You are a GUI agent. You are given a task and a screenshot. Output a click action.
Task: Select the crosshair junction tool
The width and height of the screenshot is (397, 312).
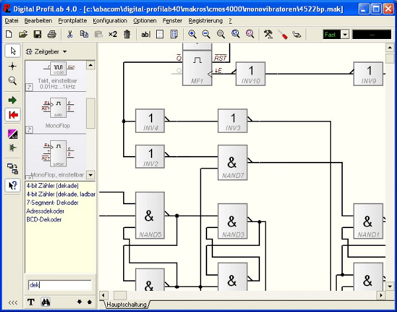point(13,66)
